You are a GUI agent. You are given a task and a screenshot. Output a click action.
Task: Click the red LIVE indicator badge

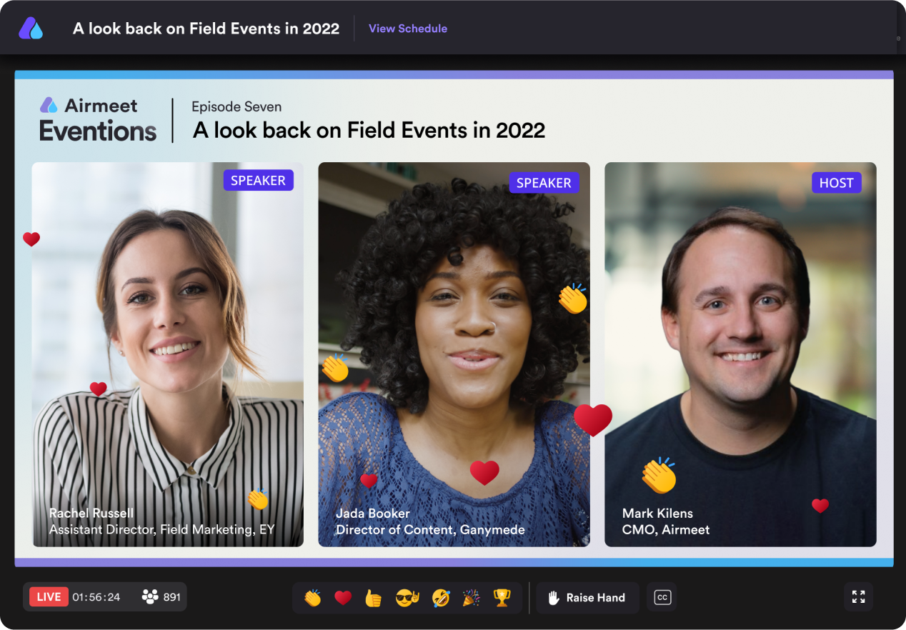tap(49, 597)
